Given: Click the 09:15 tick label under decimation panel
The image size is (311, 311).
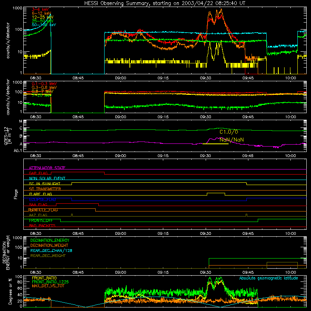Looking at the screenshot, I should [x=163, y=273].
